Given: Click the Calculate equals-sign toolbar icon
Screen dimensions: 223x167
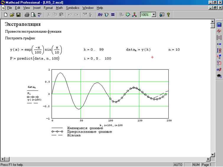Looking at the screenshot, I should pos(113,14).
